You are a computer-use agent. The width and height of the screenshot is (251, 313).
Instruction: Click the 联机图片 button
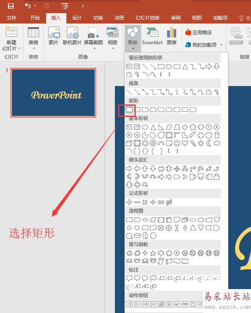click(x=72, y=36)
